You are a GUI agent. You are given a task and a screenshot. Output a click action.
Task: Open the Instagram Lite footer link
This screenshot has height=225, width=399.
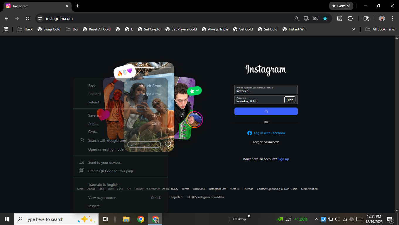click(217, 189)
